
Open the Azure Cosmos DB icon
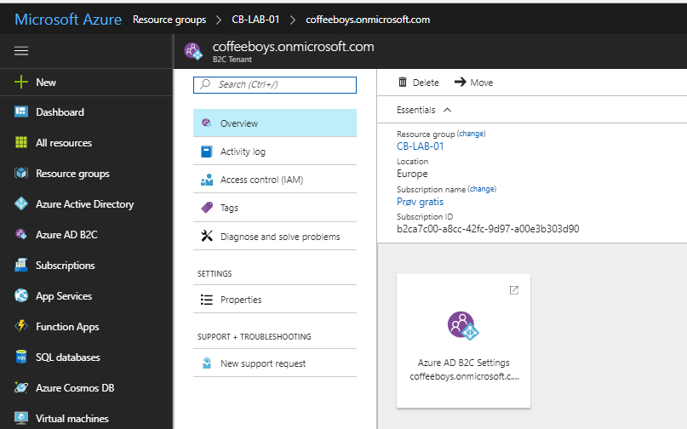(x=21, y=388)
